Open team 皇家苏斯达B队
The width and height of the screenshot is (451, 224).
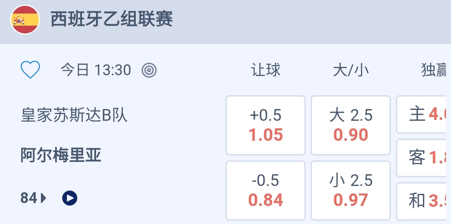(74, 115)
